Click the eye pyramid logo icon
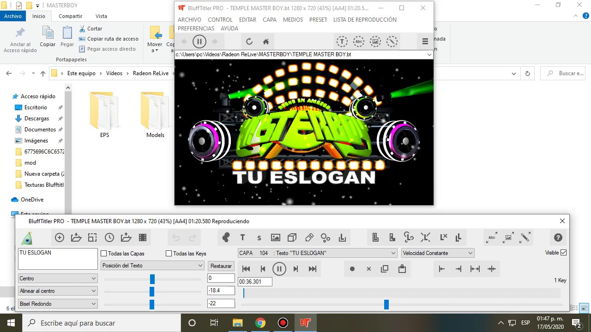This screenshot has width=591, height=332. pyautogui.click(x=27, y=238)
